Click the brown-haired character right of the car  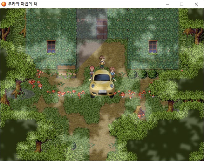point(112,72)
